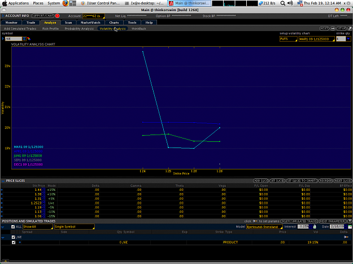Expand the symbol row arrow left of /6E field
This screenshot has width=353, height=264.
coord(3,39)
